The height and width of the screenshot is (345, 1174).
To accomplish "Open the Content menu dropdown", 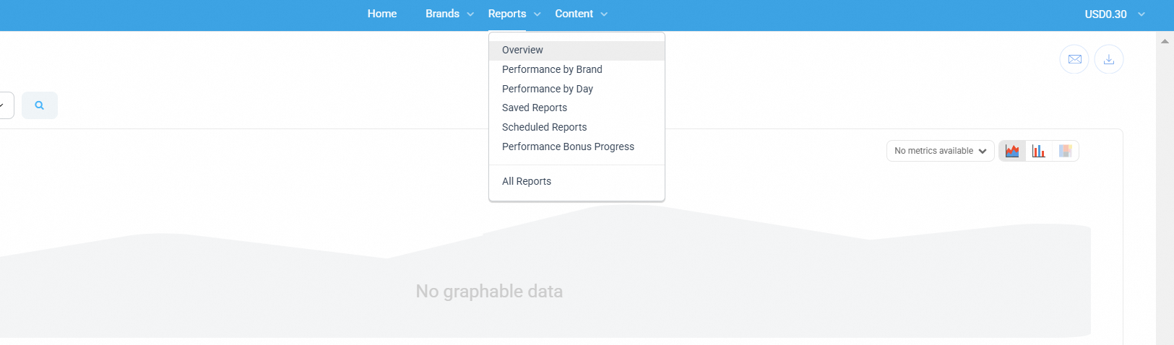I will tap(581, 14).
